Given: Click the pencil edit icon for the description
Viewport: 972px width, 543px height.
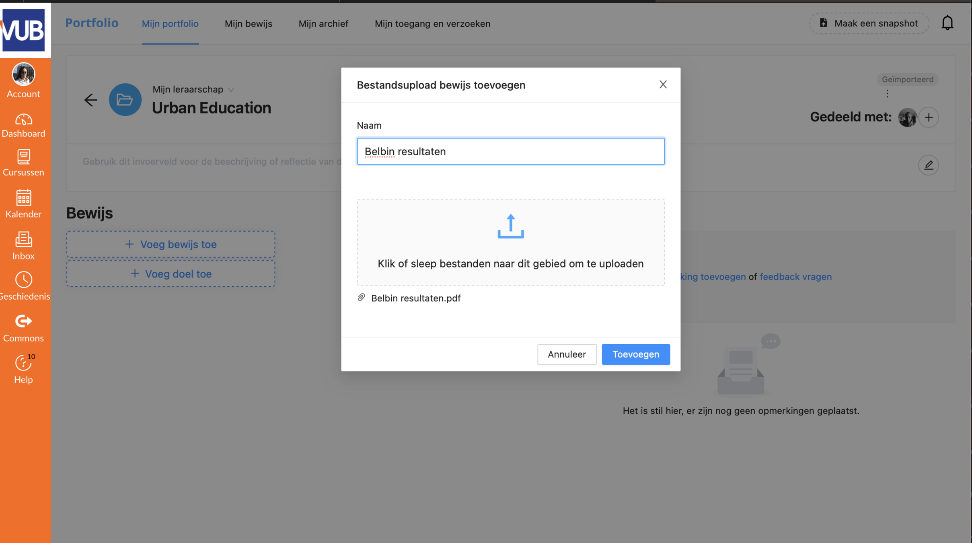Looking at the screenshot, I should point(928,165).
